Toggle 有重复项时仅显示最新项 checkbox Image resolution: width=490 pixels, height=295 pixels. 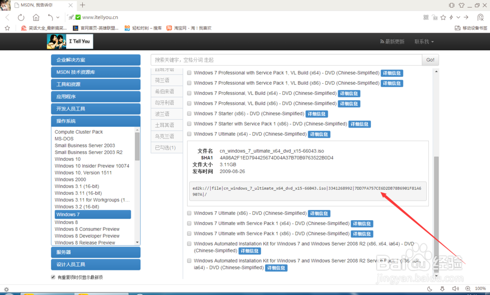pos(53,277)
